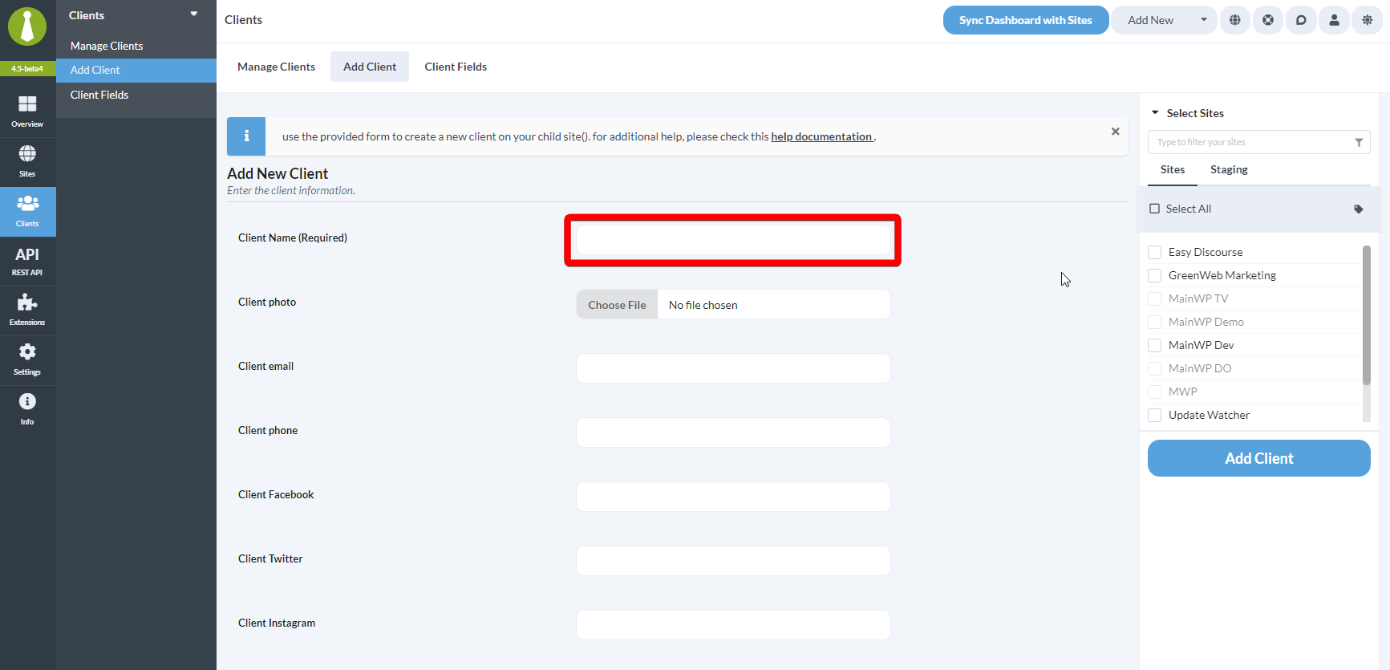Switch to Add Client tab
The image size is (1390, 670).
[370, 67]
